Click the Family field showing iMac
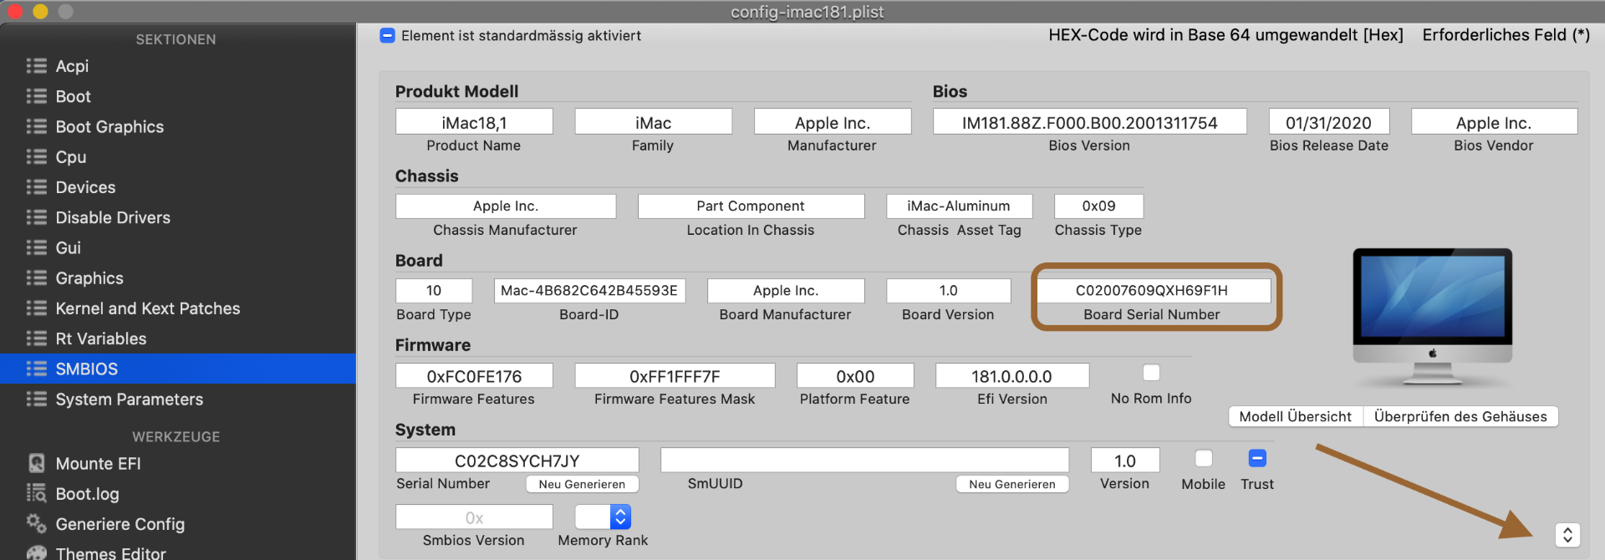 click(653, 122)
